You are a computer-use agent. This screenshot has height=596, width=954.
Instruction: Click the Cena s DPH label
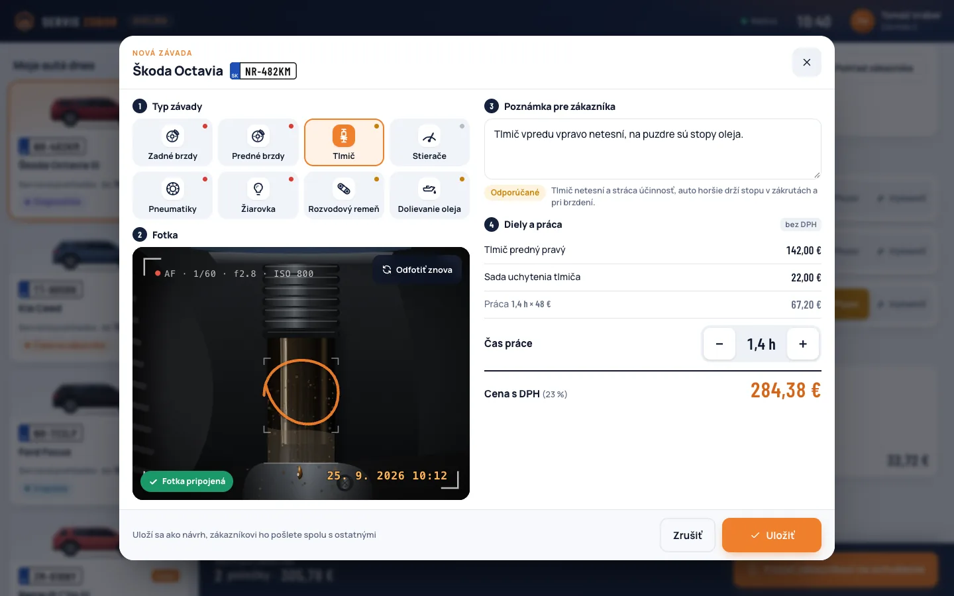(511, 394)
